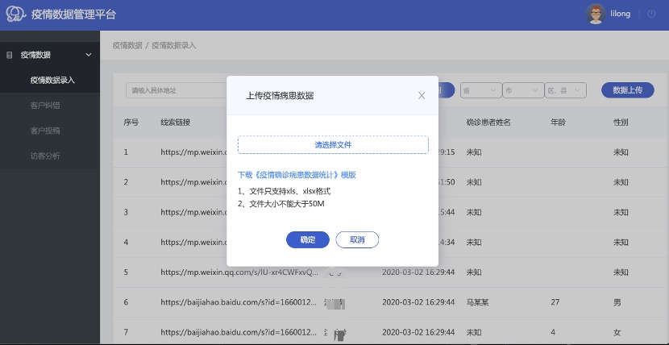669x345 pixels.
Task: Click 请选择文件 upload area
Action: click(x=333, y=144)
